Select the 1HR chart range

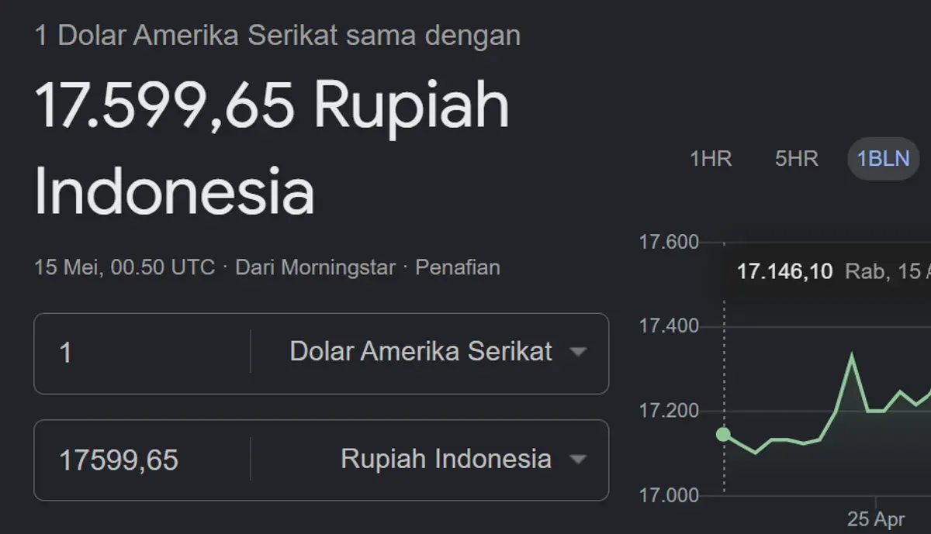coord(711,159)
